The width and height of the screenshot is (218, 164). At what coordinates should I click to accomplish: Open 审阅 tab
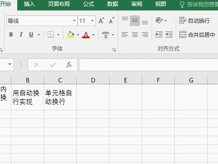[137, 4]
